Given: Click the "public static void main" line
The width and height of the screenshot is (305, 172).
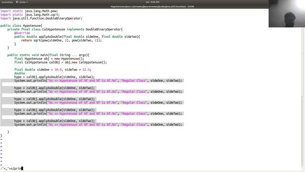Looking at the screenshot, I should tap(48, 55).
